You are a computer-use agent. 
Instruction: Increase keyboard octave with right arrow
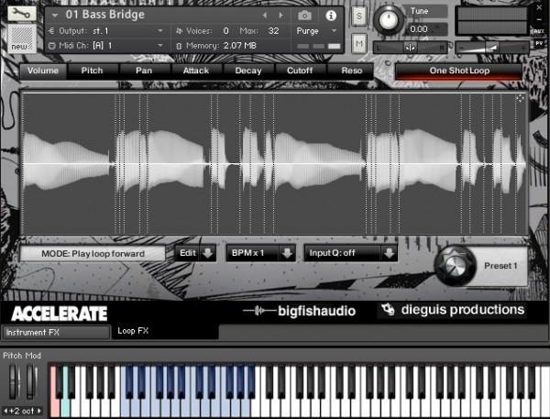[39, 411]
